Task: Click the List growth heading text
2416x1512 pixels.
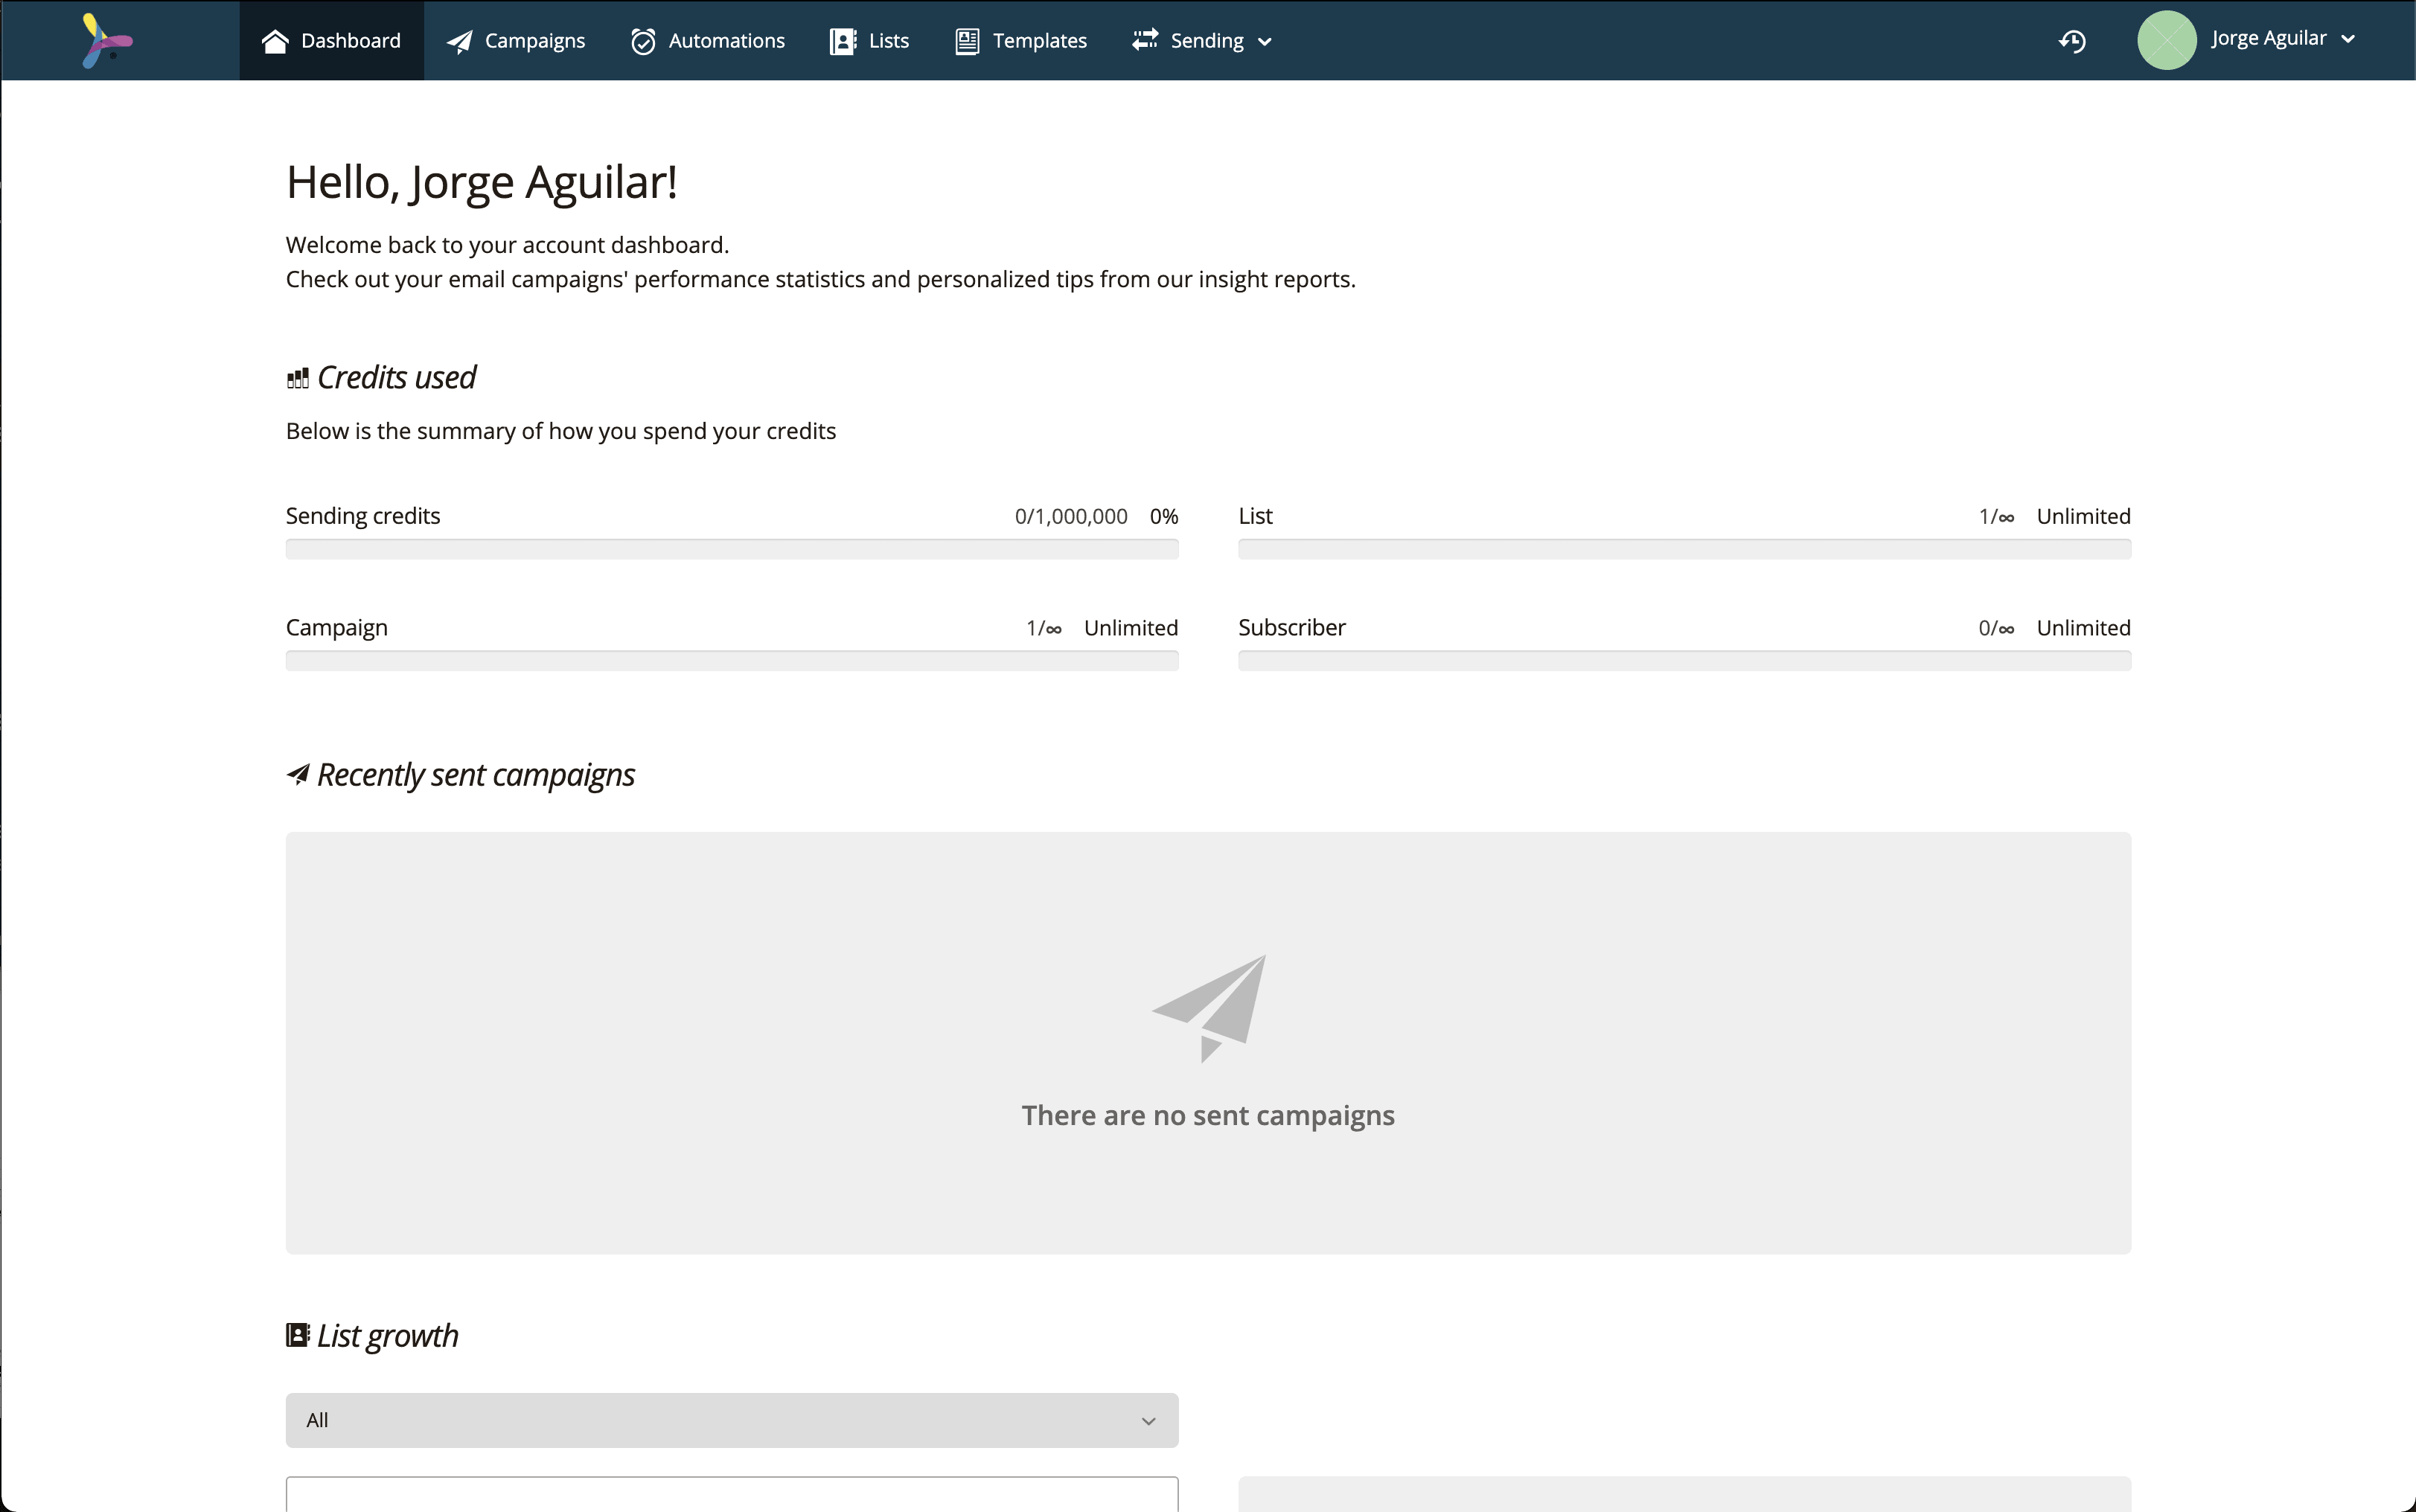Action: click(x=388, y=1336)
